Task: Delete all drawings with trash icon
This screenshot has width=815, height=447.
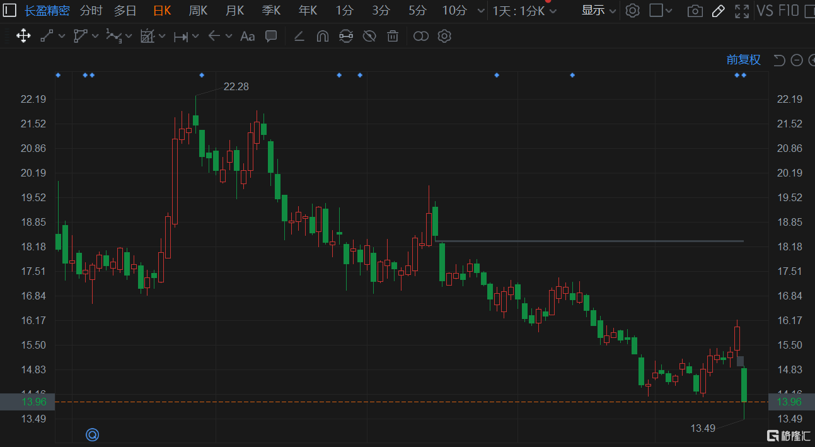Action: [x=393, y=36]
